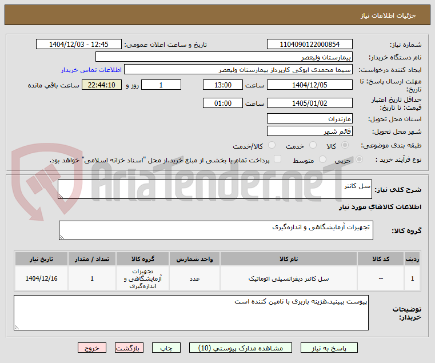
Task: Toggle اسناد خزانه اسلامی payment checkbox
Action: [277, 159]
